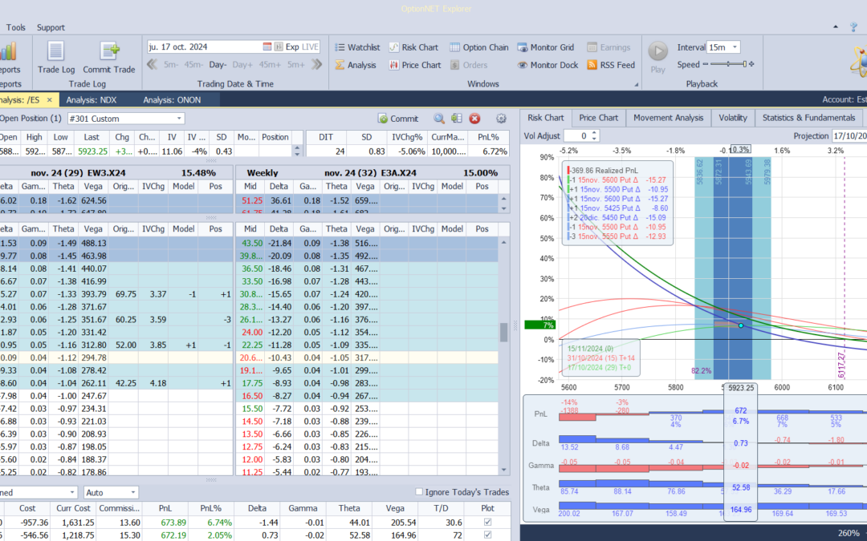Open the position settings gear icon
This screenshot has height=541, width=867.
[501, 118]
